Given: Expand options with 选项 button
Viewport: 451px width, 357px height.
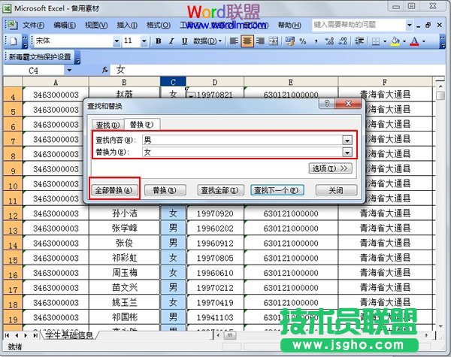Looking at the screenshot, I should pyautogui.click(x=331, y=168).
